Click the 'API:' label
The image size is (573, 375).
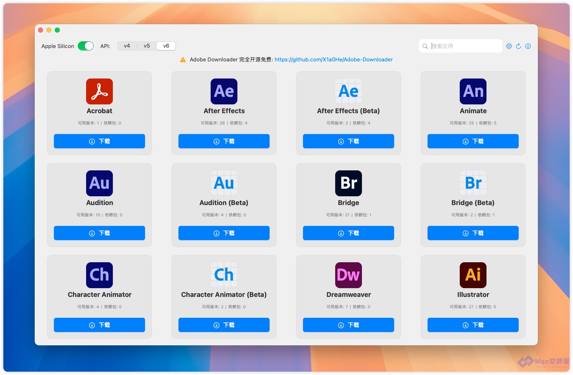click(105, 46)
